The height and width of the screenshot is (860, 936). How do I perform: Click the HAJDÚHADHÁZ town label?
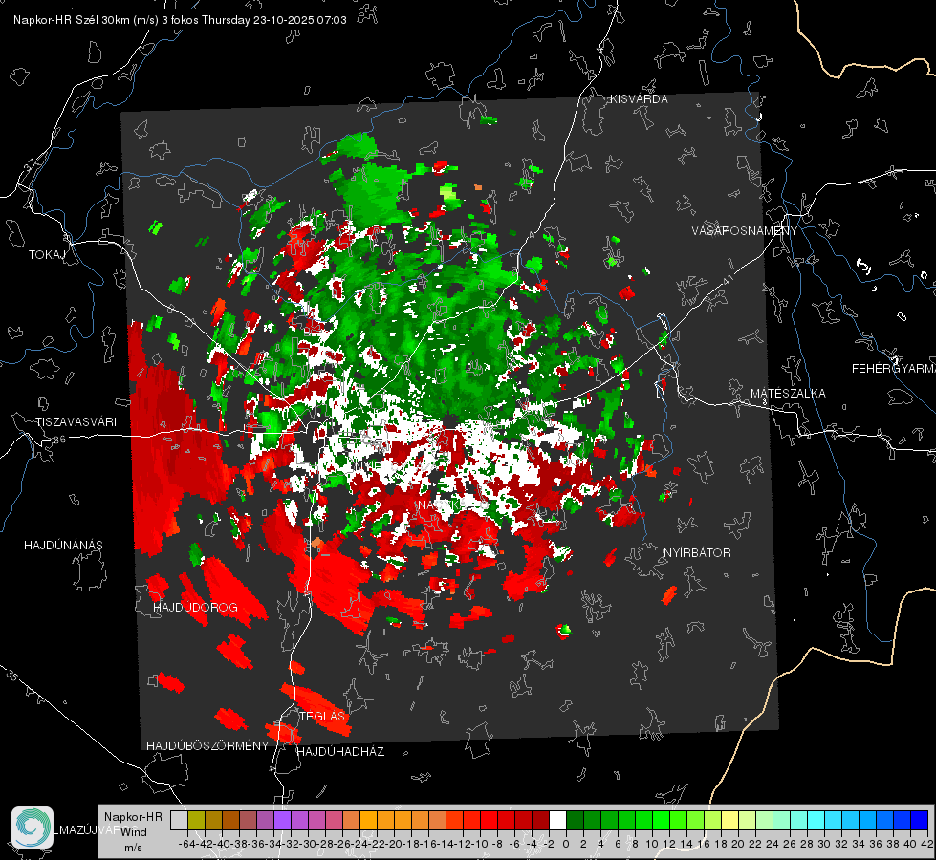[x=340, y=751]
